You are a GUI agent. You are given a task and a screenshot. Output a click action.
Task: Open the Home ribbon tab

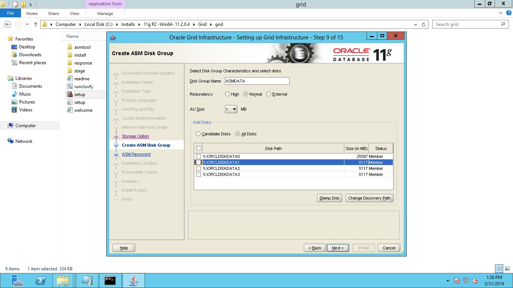pyautogui.click(x=32, y=13)
